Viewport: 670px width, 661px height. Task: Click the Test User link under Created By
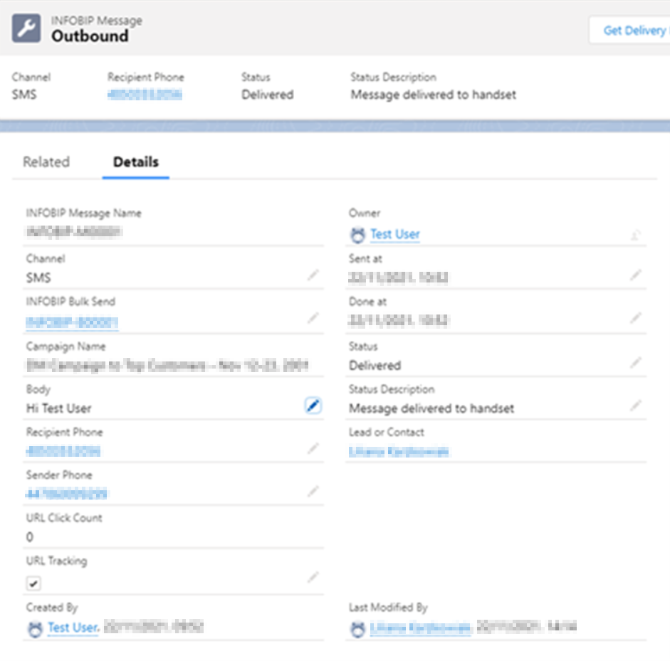coord(72,628)
